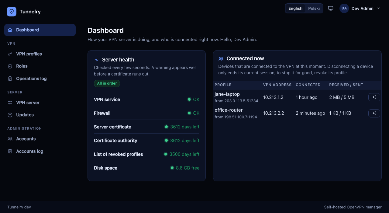The width and height of the screenshot is (389, 213).
Task: Select the office-router profile name
Action: point(229,110)
